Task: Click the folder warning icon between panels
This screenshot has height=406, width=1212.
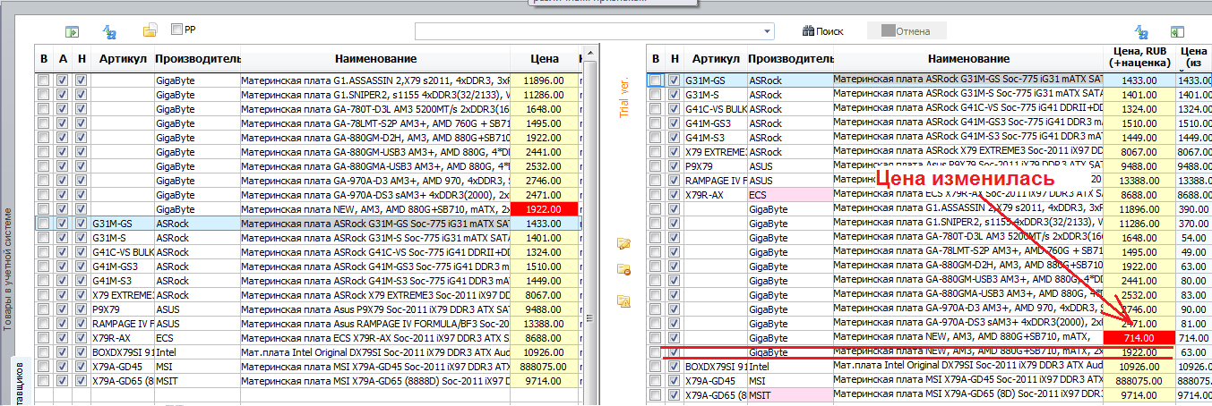Action: (x=624, y=300)
